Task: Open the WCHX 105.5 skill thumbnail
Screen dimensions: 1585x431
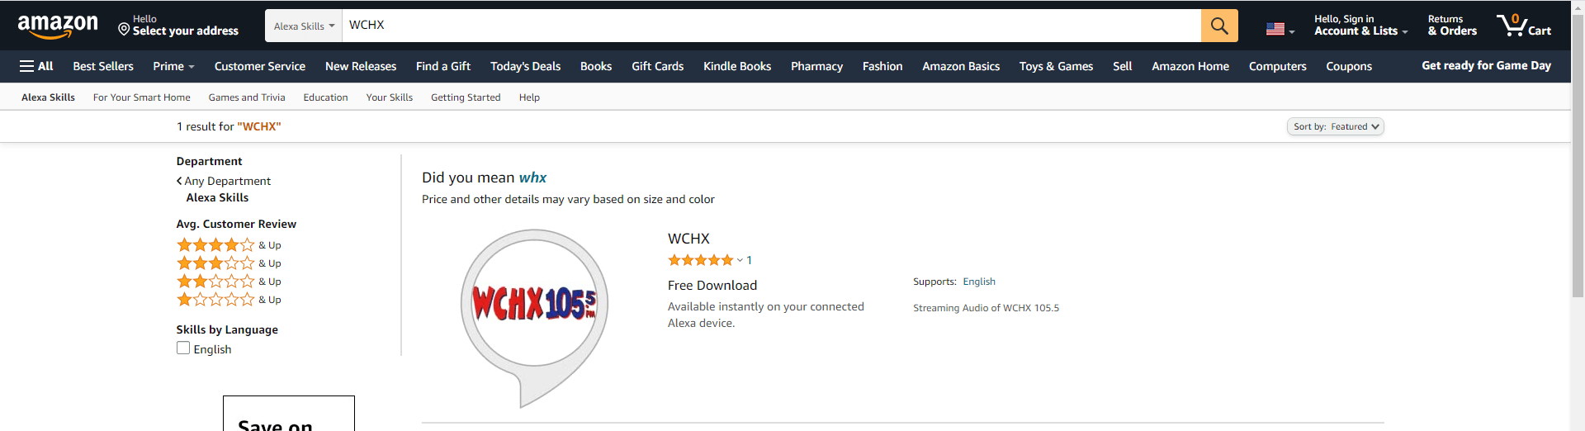Action: tap(534, 318)
